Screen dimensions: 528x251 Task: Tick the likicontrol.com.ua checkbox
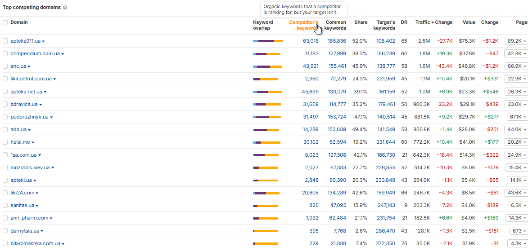click(5, 79)
